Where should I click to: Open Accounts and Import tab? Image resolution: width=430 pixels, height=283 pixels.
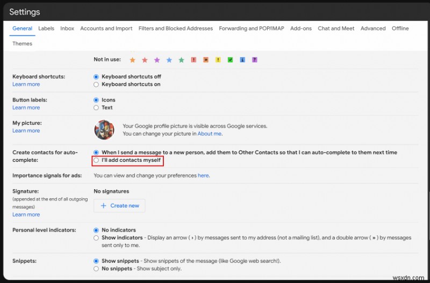(106, 28)
